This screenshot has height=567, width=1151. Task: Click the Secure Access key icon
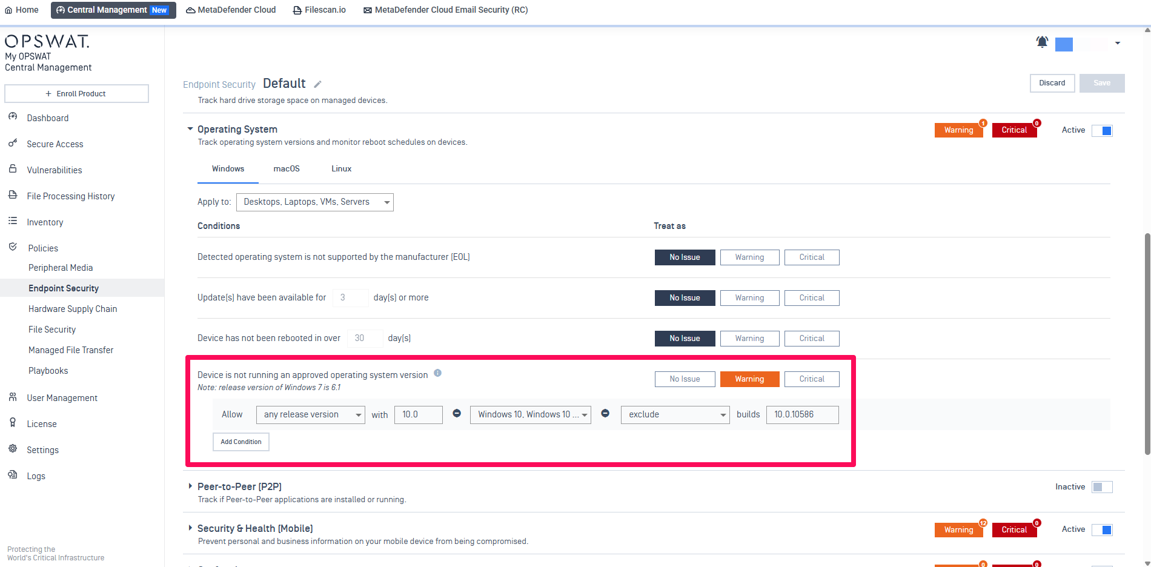[13, 143]
